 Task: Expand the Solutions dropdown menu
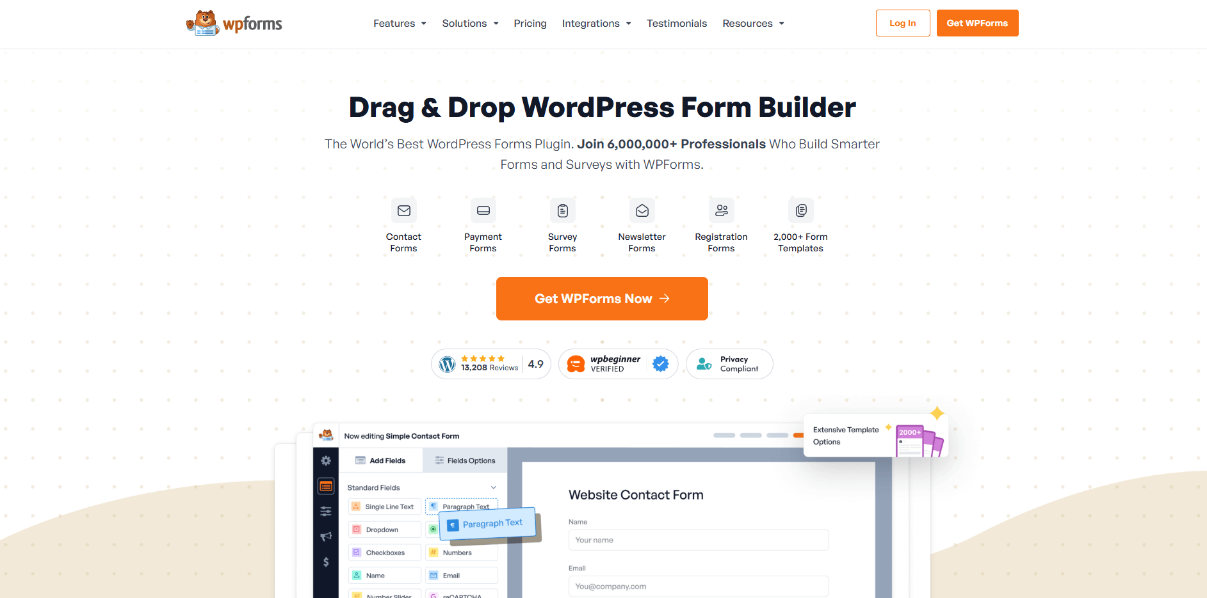(x=470, y=24)
